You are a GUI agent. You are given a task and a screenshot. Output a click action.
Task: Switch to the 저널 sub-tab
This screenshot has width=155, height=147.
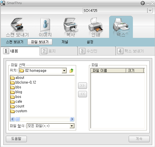(x=65, y=42)
